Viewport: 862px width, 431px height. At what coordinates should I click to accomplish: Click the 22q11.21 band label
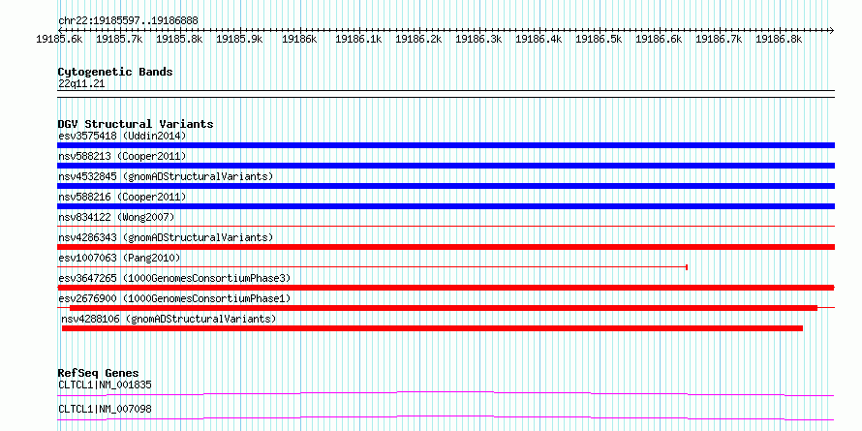point(81,84)
